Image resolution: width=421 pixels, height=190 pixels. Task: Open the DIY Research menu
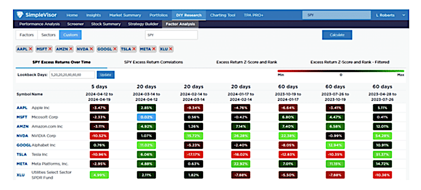coord(189,15)
